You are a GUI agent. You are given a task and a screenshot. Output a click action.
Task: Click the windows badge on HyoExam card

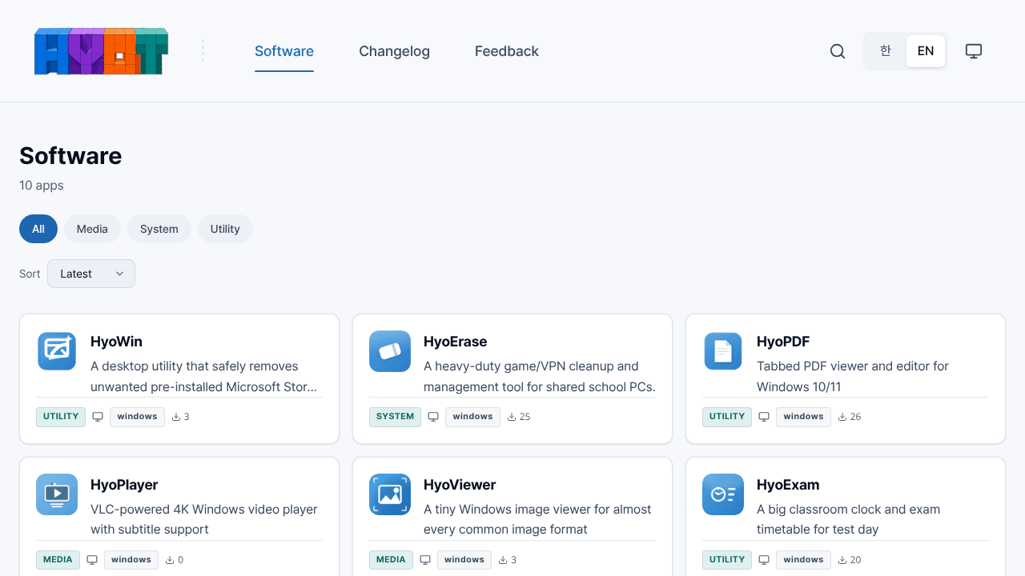[803, 560]
